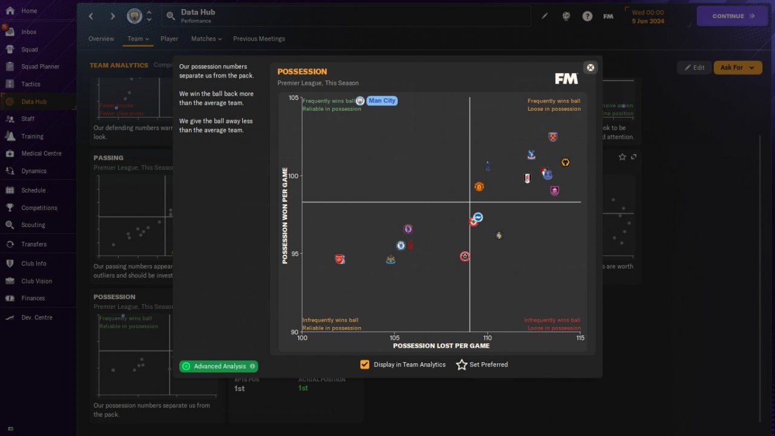Open the Squad Planner icon
Viewport: 775px width, 436px height.
point(10,67)
